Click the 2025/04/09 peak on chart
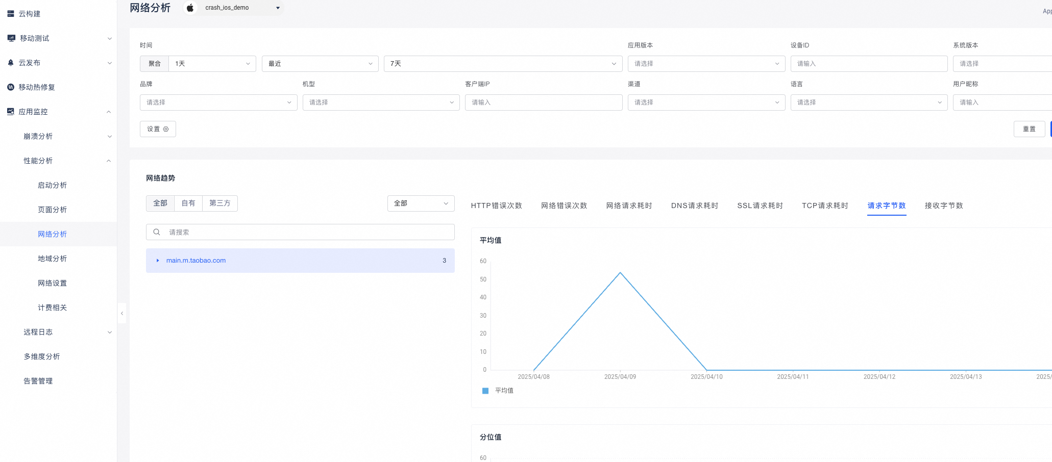1052x462 pixels. coord(620,273)
